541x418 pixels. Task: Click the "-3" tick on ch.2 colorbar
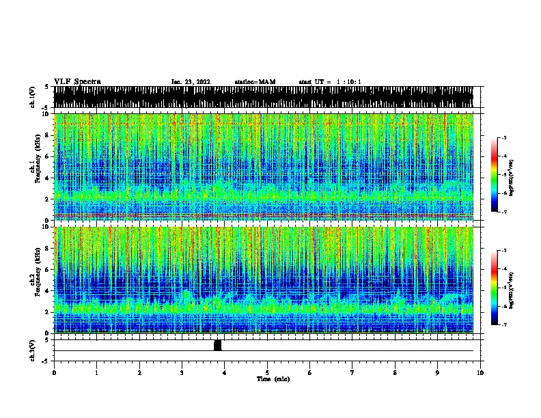503,251
